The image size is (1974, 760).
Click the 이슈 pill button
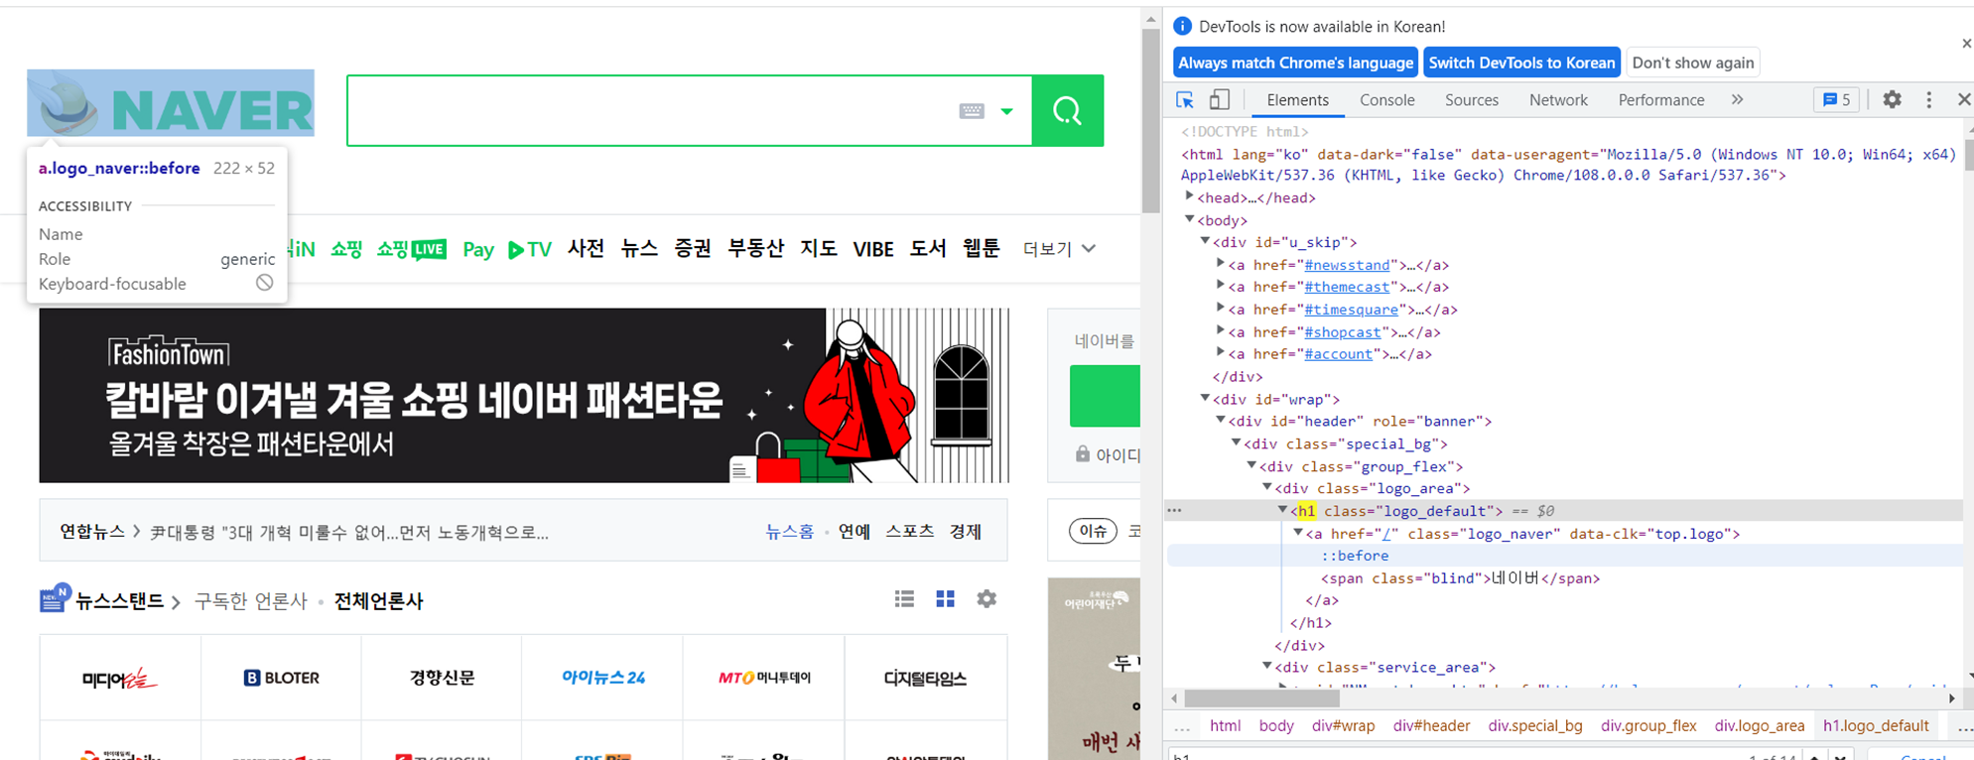click(1093, 532)
